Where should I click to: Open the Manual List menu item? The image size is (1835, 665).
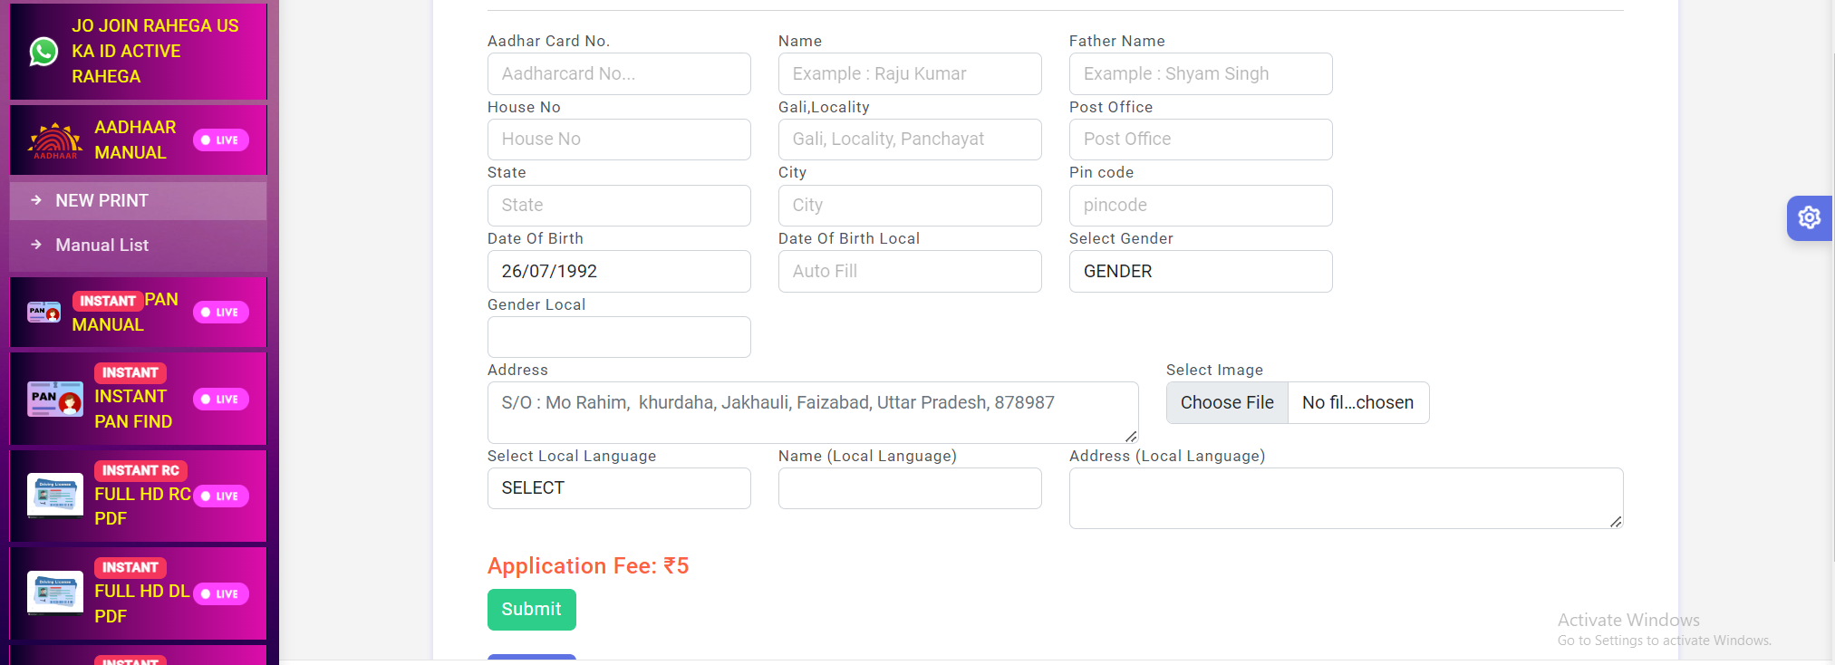tap(101, 246)
